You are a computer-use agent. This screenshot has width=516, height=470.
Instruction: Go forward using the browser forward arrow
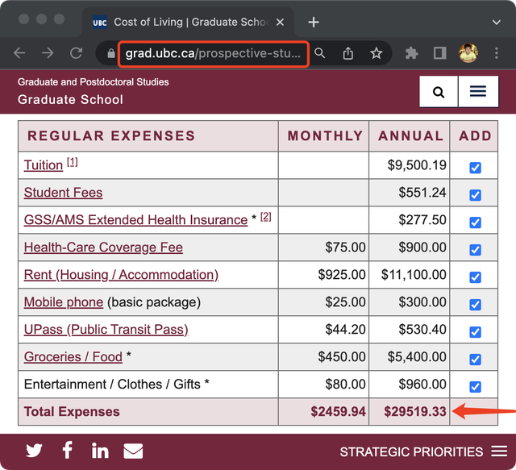[48, 53]
